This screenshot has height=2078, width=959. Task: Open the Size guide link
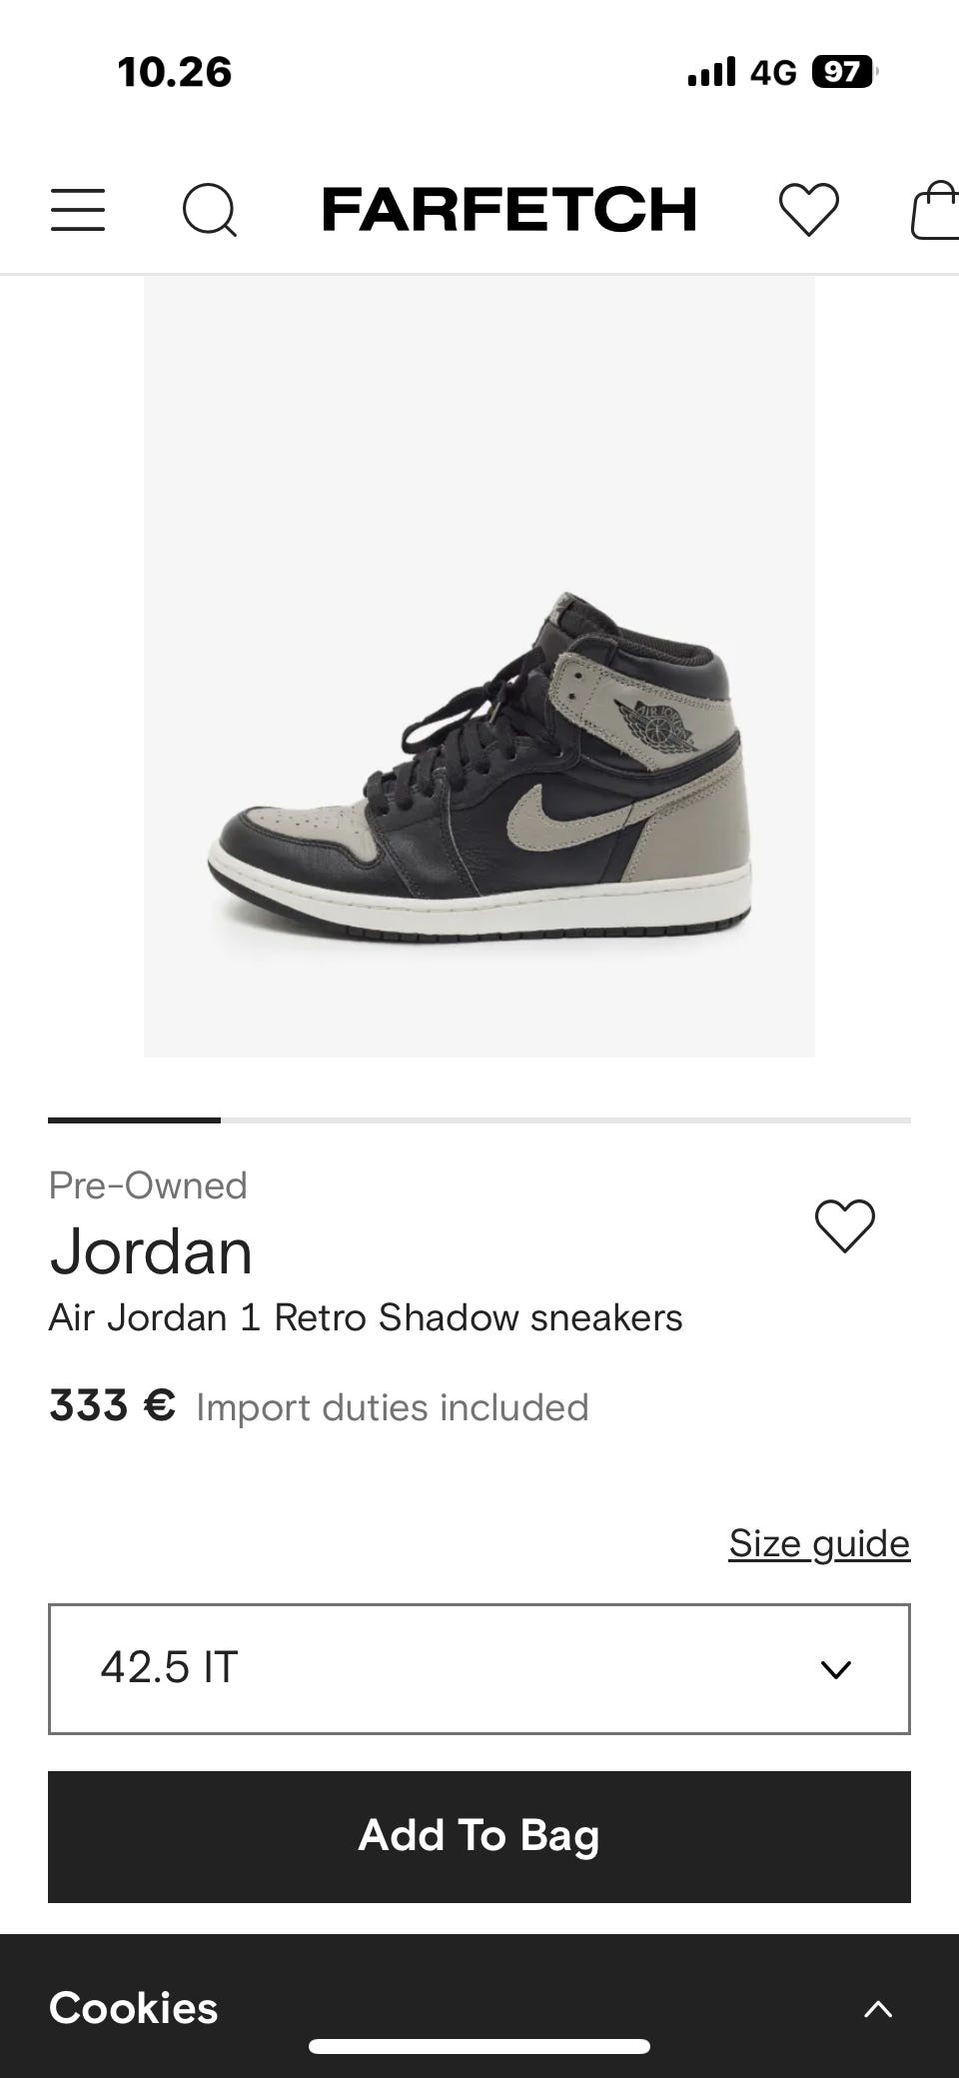pos(819,1543)
